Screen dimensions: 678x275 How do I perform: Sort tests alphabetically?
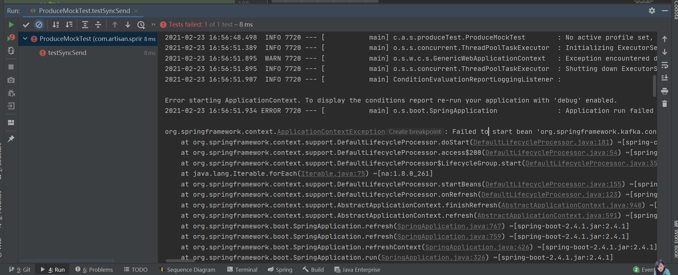[56, 25]
